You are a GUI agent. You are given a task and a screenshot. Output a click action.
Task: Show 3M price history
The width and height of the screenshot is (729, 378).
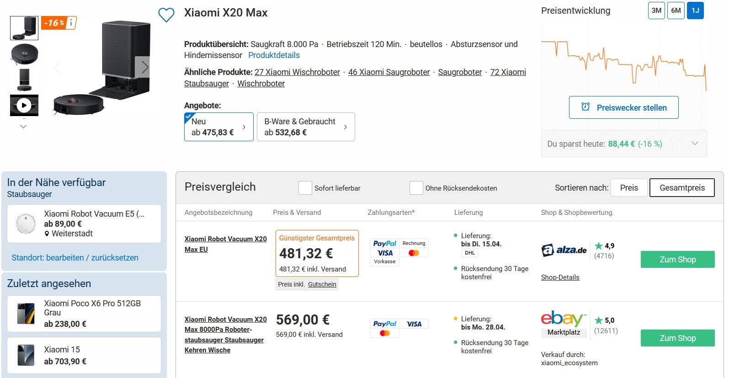click(x=656, y=11)
